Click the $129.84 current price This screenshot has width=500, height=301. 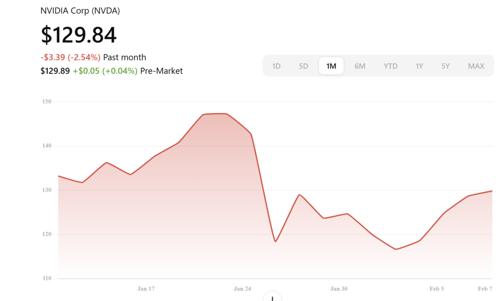pyautogui.click(x=79, y=35)
